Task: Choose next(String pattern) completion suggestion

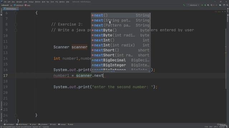Action: point(121,20)
